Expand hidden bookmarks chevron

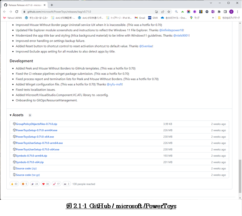coord(213,18)
